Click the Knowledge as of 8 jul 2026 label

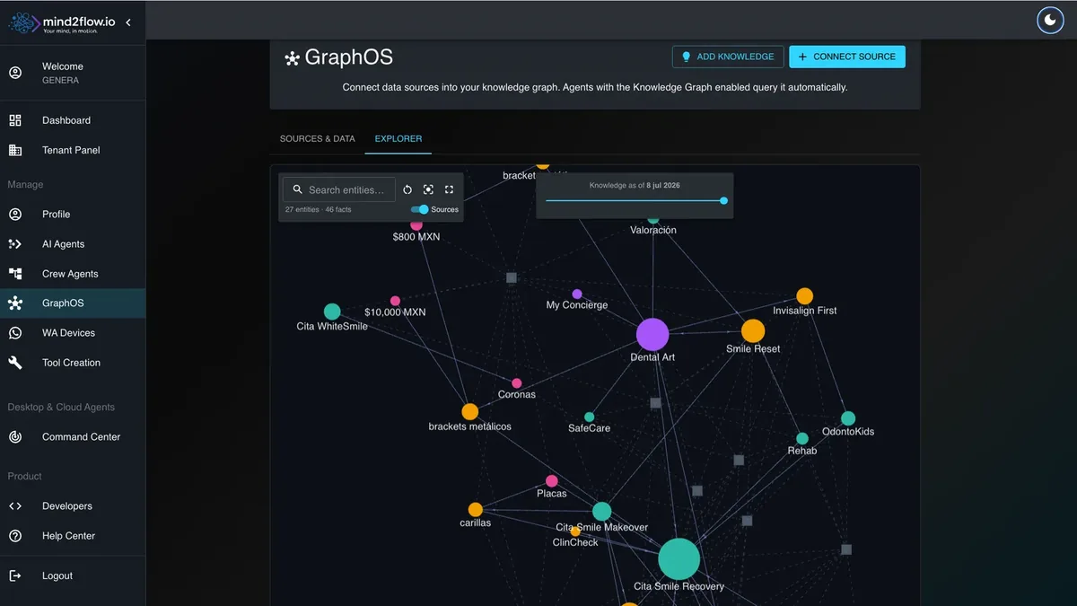pos(635,185)
